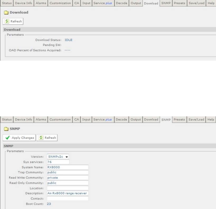The width and height of the screenshot is (216, 209).
Task: Click the SNMP page folder icon
Action: 6,129
